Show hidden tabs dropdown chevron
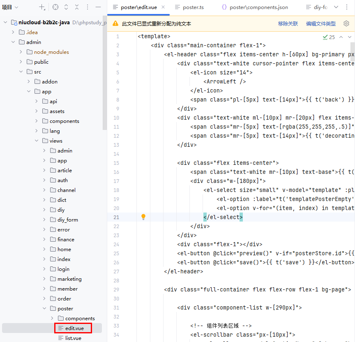Image resolution: width=355 pixels, height=342 pixels. 336,7
